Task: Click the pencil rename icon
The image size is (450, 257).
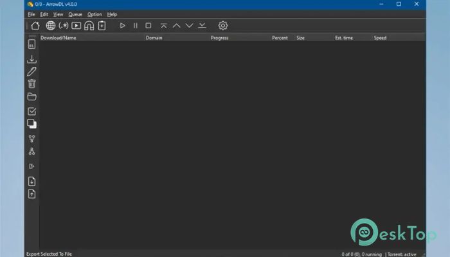Action: 32,71
